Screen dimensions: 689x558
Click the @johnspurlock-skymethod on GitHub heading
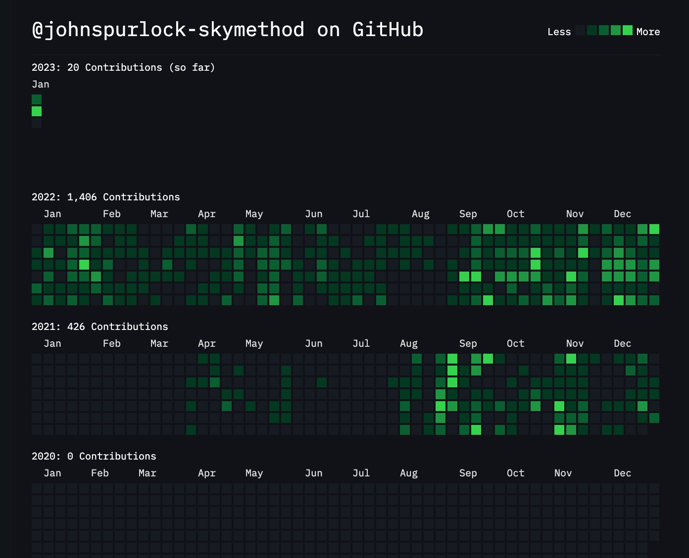point(228,30)
